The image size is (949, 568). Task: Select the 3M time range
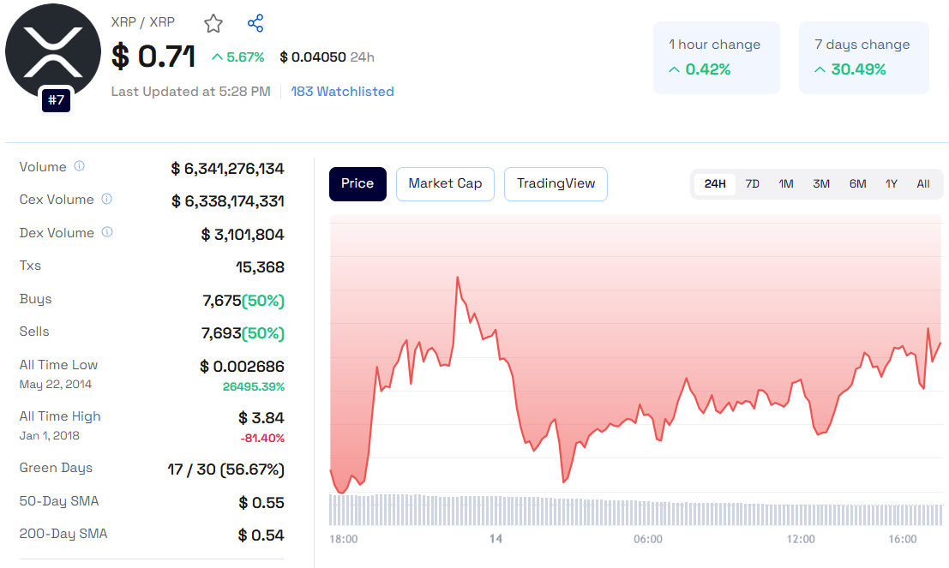(x=821, y=184)
